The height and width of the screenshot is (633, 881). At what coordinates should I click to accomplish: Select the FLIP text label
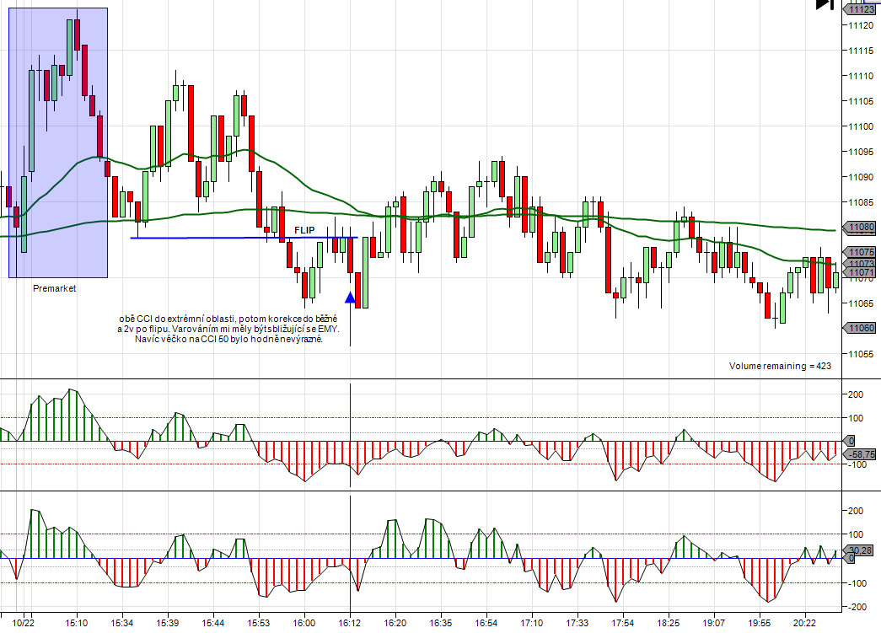point(304,230)
